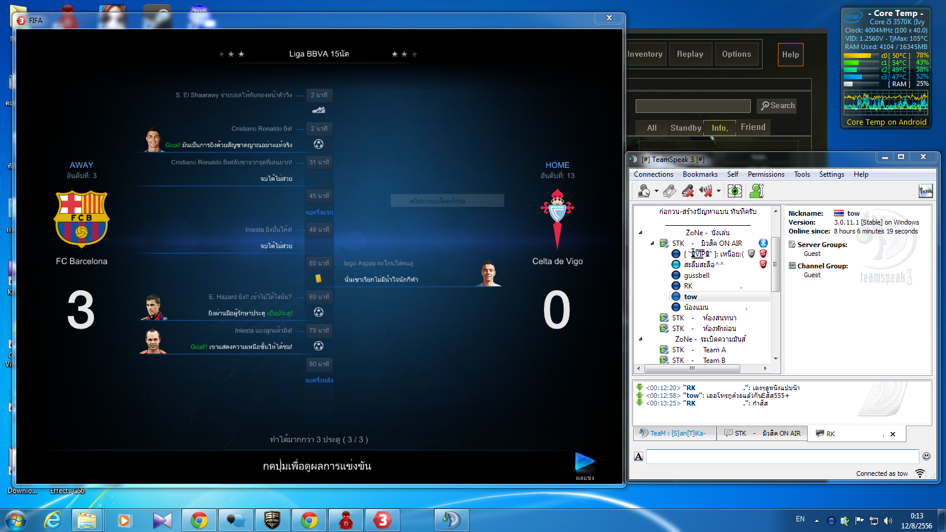946x532 pixels.
Task: Click the volume speaker tray icon
Action: pos(888,521)
